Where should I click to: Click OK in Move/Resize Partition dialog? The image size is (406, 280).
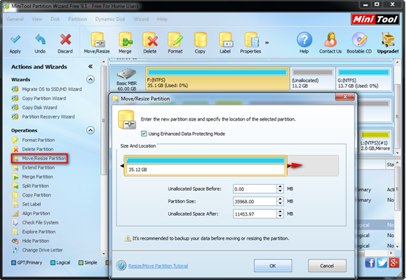pos(273,265)
